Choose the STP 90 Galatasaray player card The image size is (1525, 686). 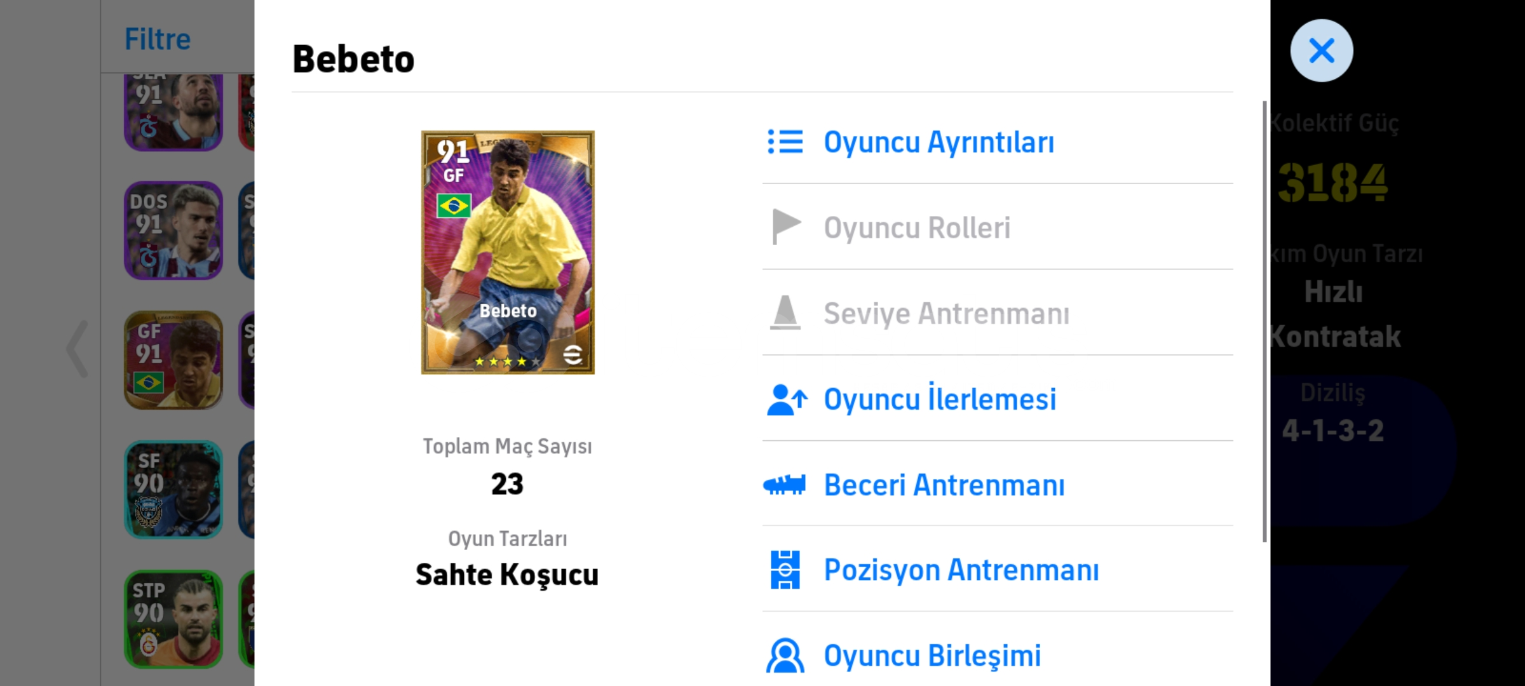coord(173,619)
